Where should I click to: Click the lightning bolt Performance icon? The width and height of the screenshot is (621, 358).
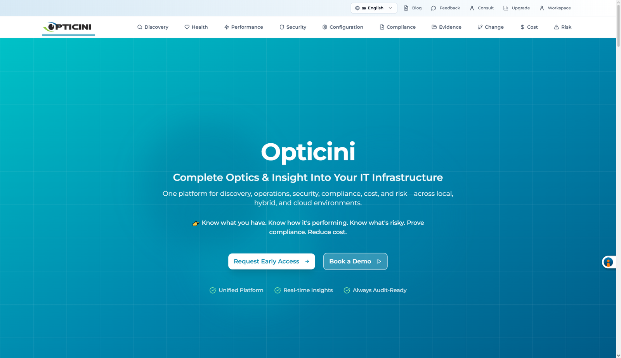(x=226, y=27)
